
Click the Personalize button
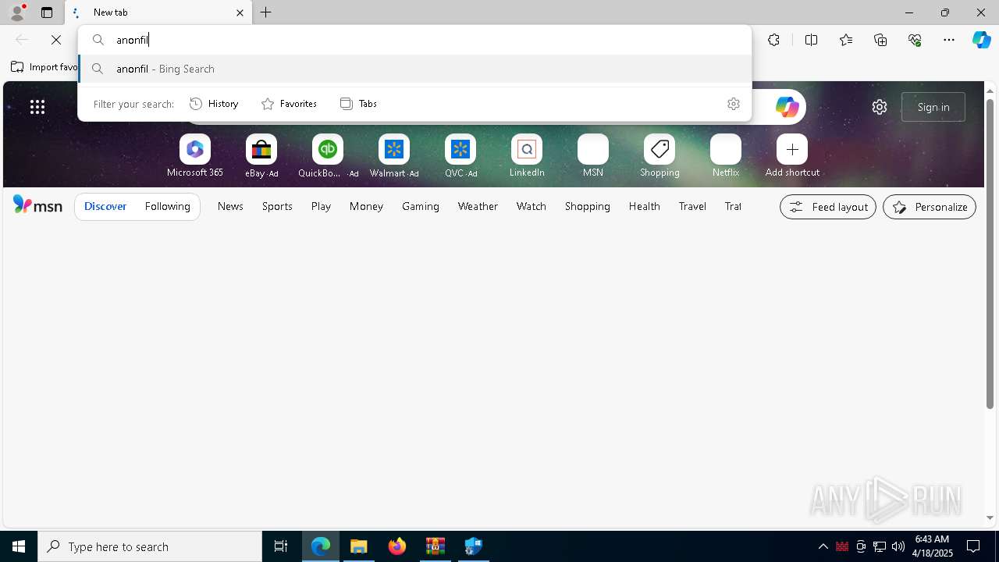pyautogui.click(x=930, y=207)
